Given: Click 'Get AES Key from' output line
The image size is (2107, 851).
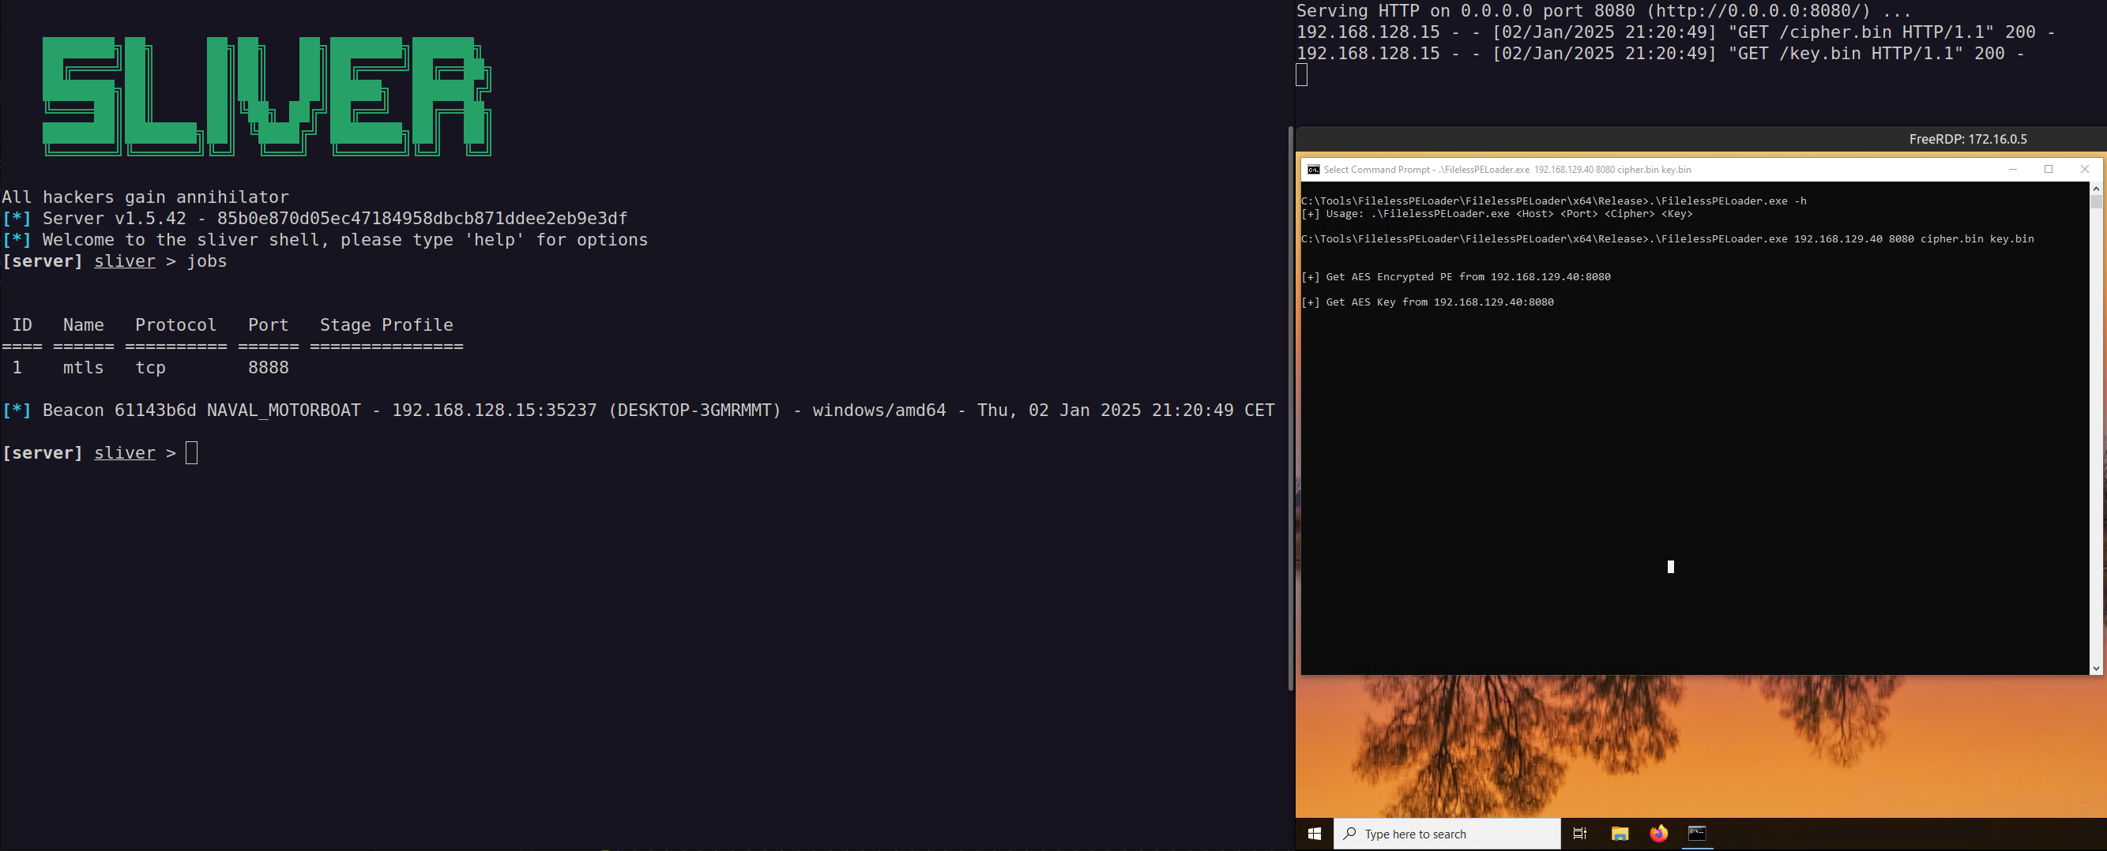Looking at the screenshot, I should tap(1428, 302).
